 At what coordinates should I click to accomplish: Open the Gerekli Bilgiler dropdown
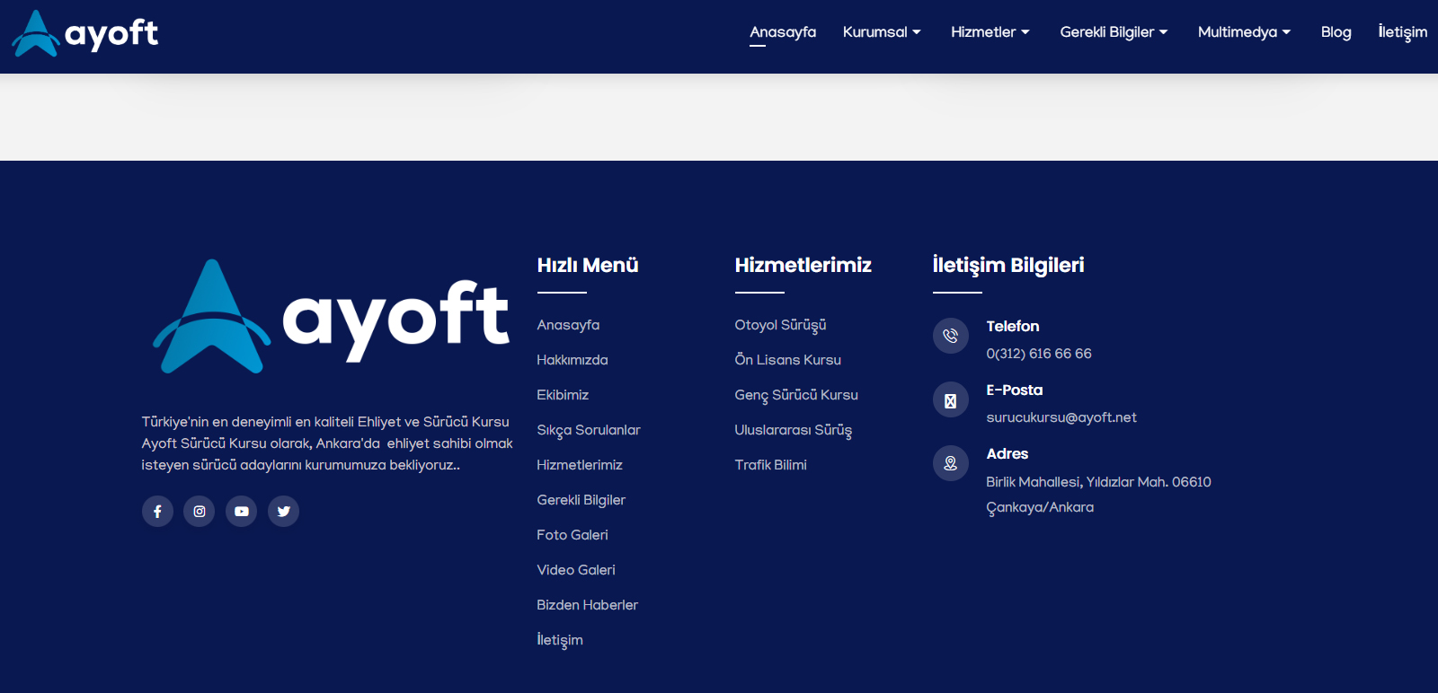click(x=1114, y=32)
